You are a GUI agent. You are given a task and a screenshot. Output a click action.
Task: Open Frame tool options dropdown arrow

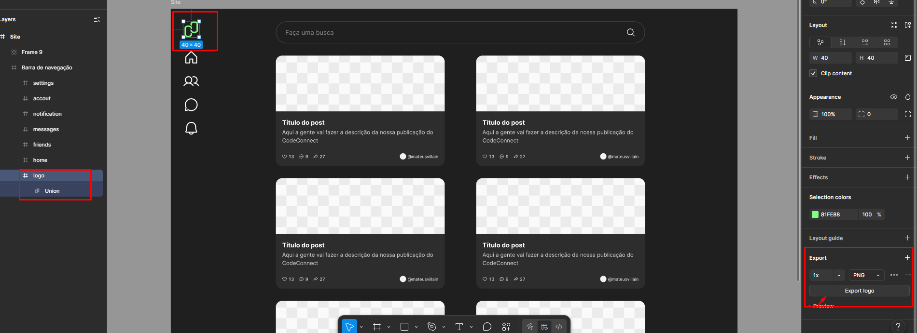(x=389, y=327)
